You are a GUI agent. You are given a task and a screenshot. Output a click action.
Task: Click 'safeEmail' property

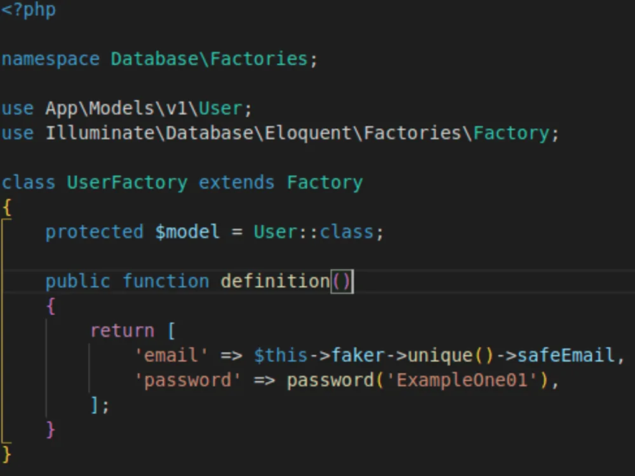click(x=566, y=355)
